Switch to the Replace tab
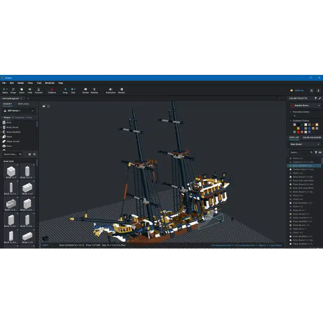Screen dimensions: 323x323 point(24,104)
